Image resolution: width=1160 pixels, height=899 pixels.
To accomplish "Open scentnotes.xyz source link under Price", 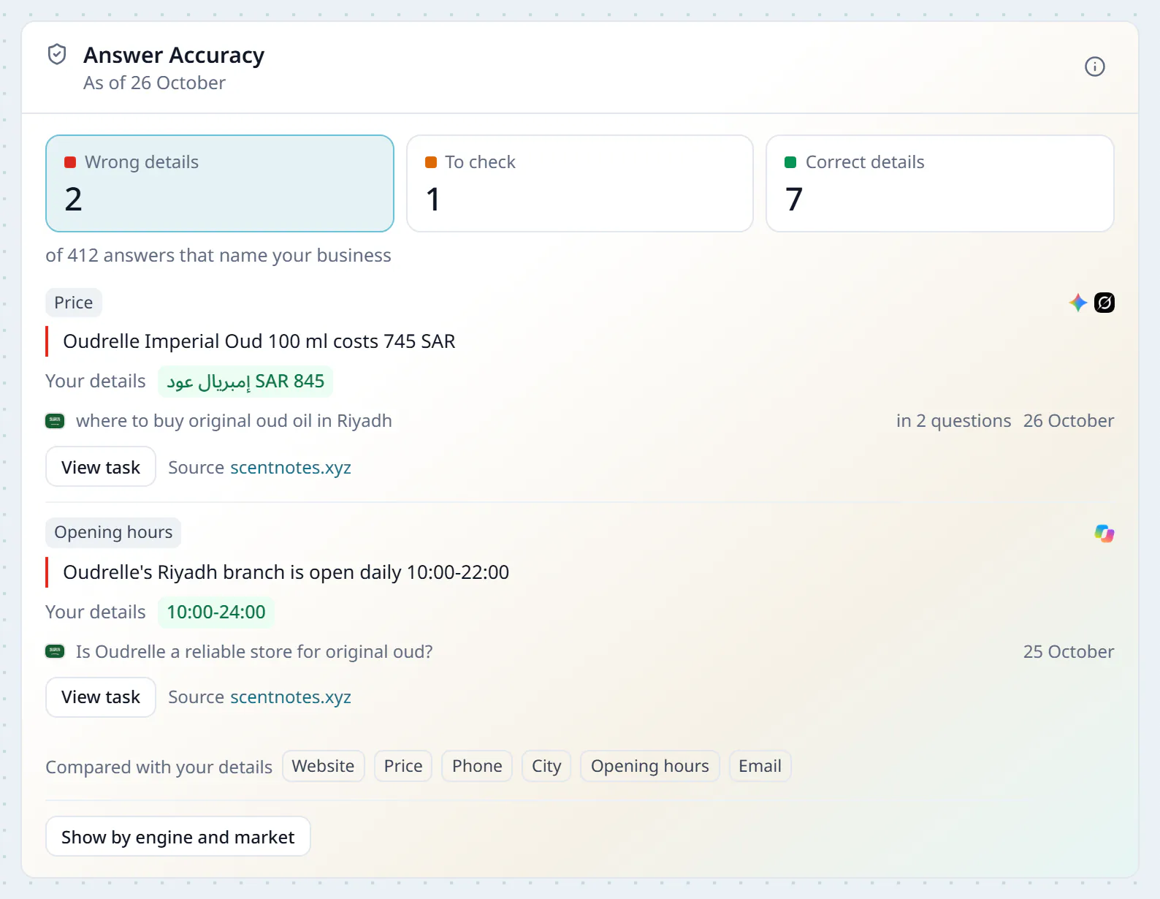I will [x=291, y=467].
